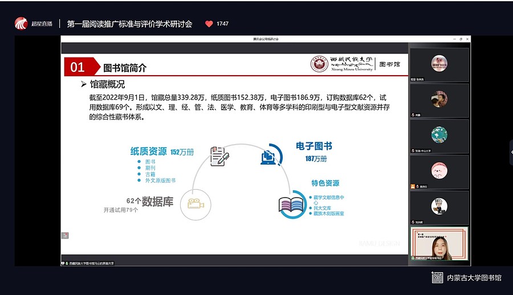Select the pink cartoon avatar participant thumbnail

pyautogui.click(x=439, y=172)
